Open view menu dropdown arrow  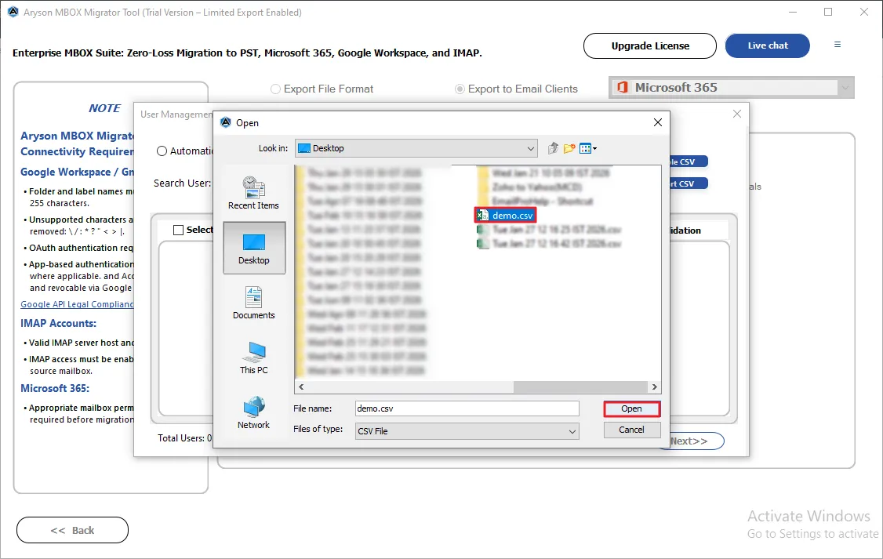point(594,149)
